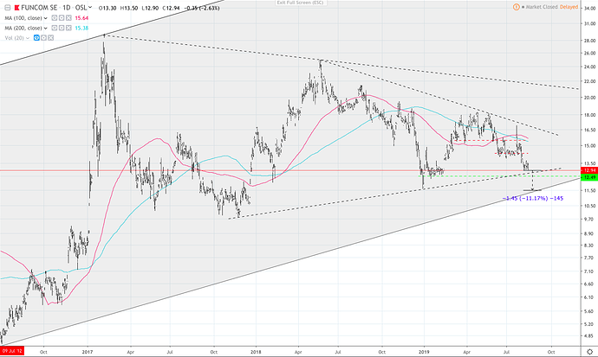Click the Market Closed status label
This screenshot has width=598, height=357.
(x=542, y=7)
